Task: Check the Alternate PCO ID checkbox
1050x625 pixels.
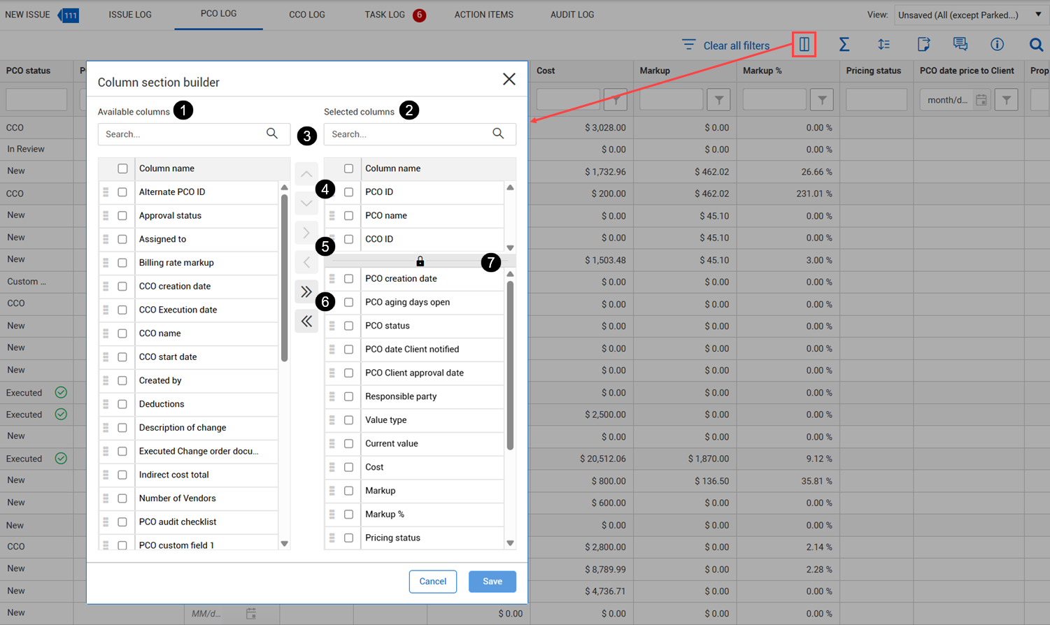Action: tap(122, 192)
